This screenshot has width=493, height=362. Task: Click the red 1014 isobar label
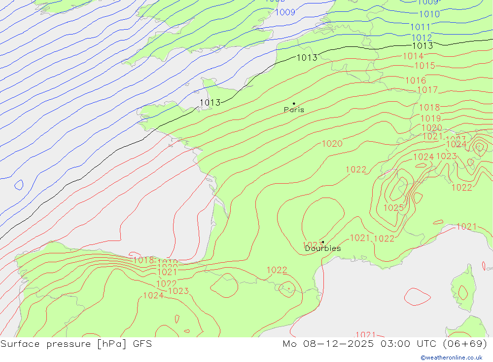coord(413,56)
